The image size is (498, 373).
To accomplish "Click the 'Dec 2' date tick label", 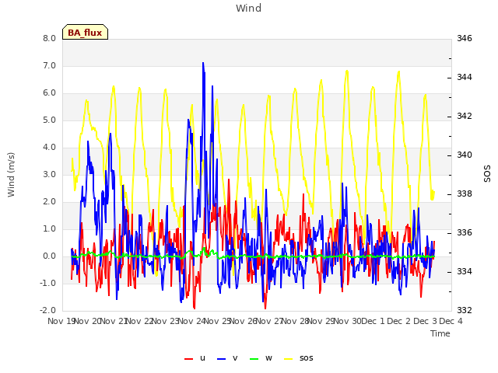I will (398, 321).
